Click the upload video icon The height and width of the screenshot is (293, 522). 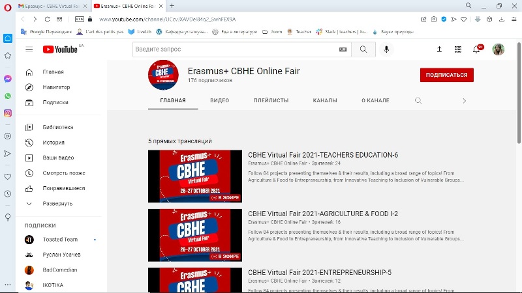pyautogui.click(x=439, y=49)
